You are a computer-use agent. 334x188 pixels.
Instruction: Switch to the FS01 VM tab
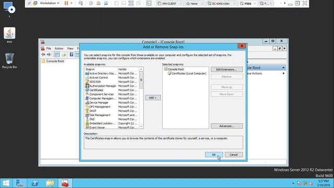pyautogui.click(x=247, y=4)
